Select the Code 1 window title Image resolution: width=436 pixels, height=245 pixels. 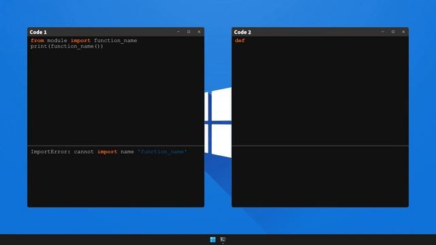click(38, 32)
